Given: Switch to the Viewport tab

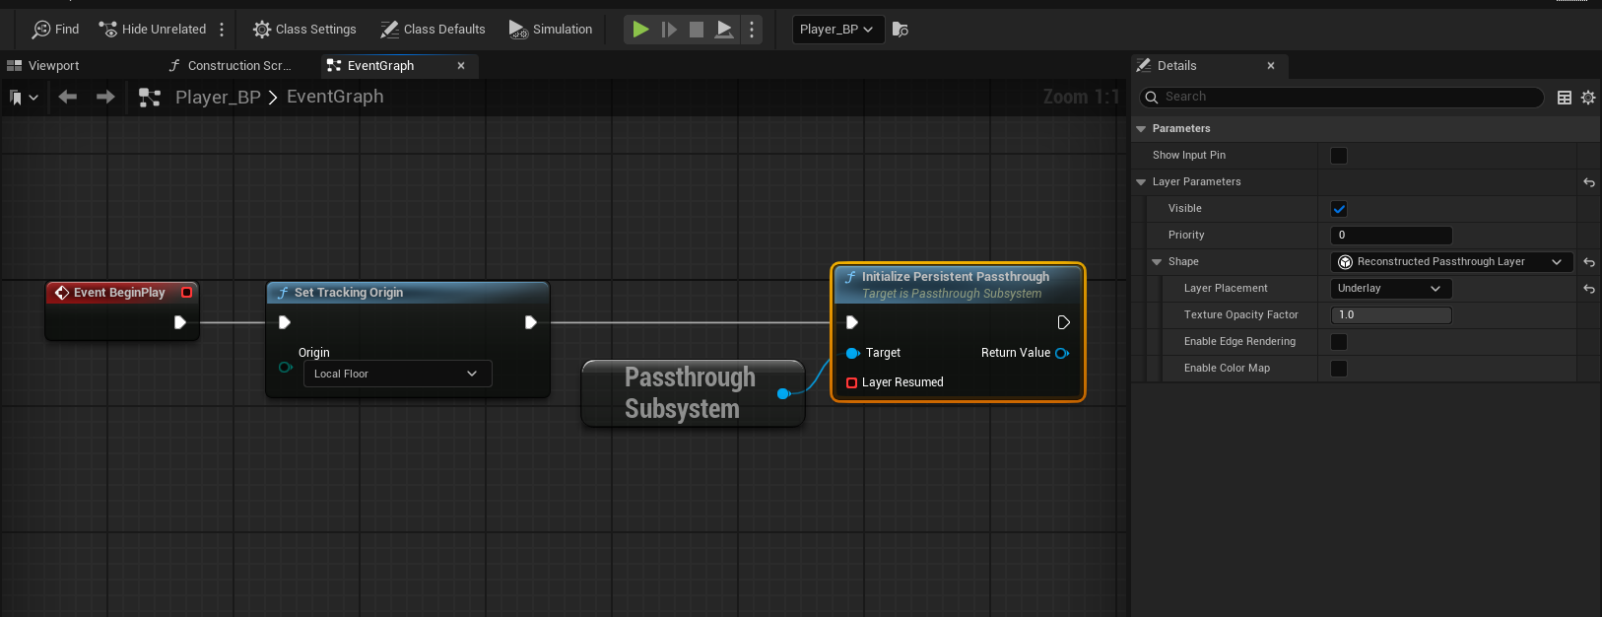Looking at the screenshot, I should [53, 66].
